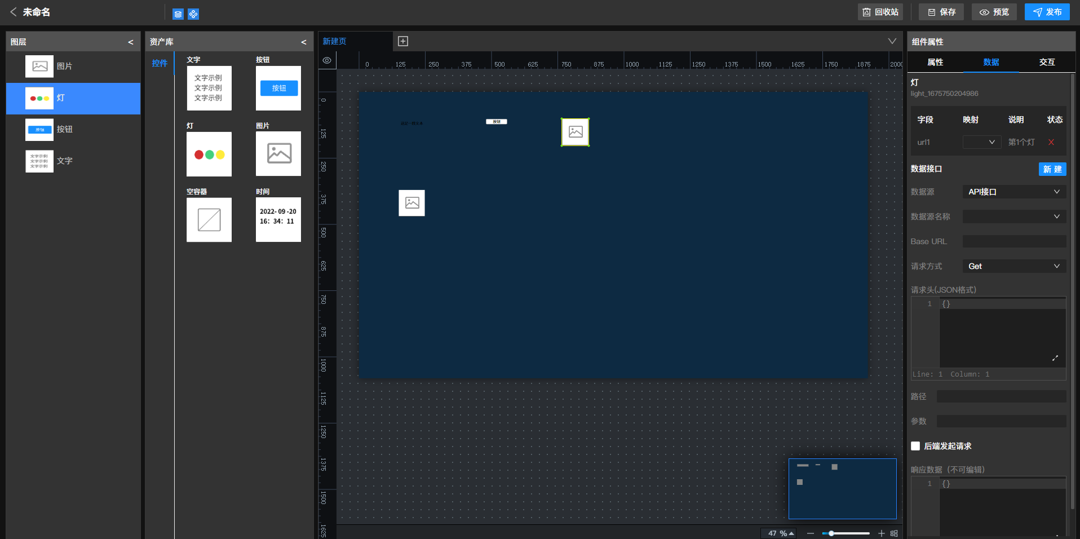This screenshot has width=1080, height=539.
Task: Select the 文字 layer
Action: point(73,161)
